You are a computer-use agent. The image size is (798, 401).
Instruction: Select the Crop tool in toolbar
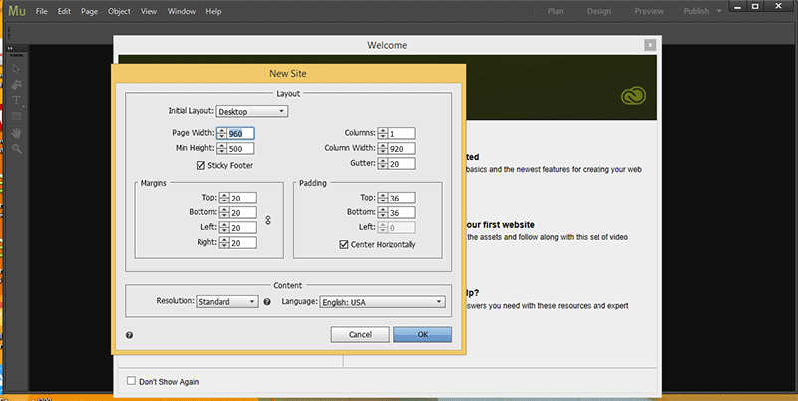16,84
